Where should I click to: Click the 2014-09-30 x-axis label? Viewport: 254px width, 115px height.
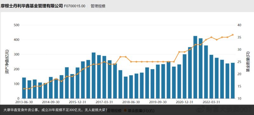click(51, 102)
